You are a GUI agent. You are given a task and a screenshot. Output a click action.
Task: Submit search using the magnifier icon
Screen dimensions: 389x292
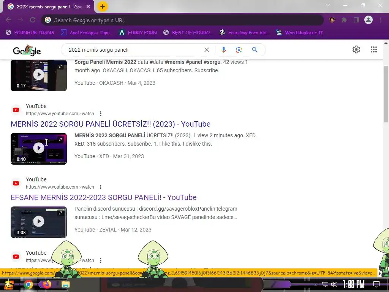(255, 50)
